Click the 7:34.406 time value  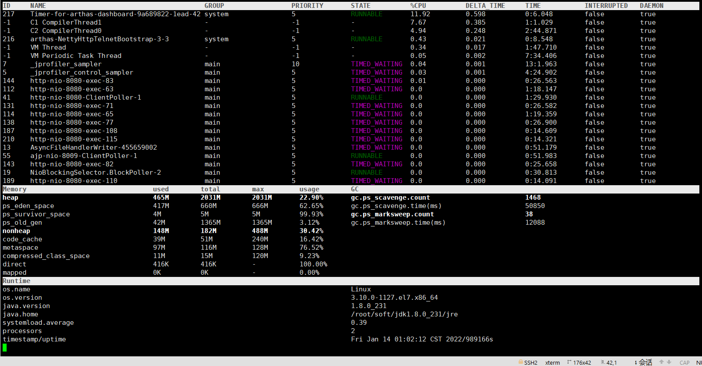pyautogui.click(x=541, y=56)
